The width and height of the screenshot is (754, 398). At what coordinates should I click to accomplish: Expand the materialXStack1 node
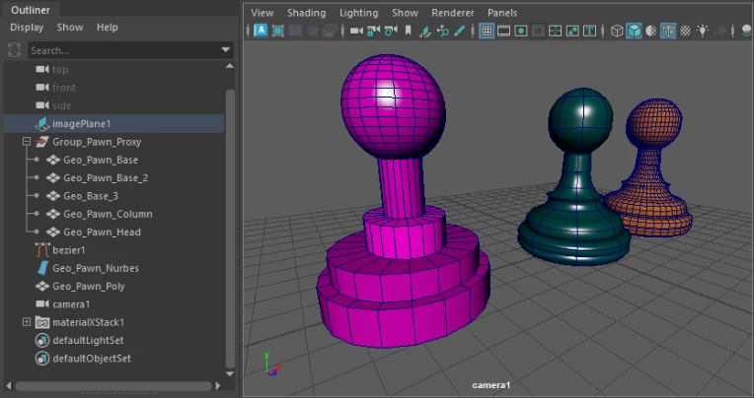click(27, 322)
